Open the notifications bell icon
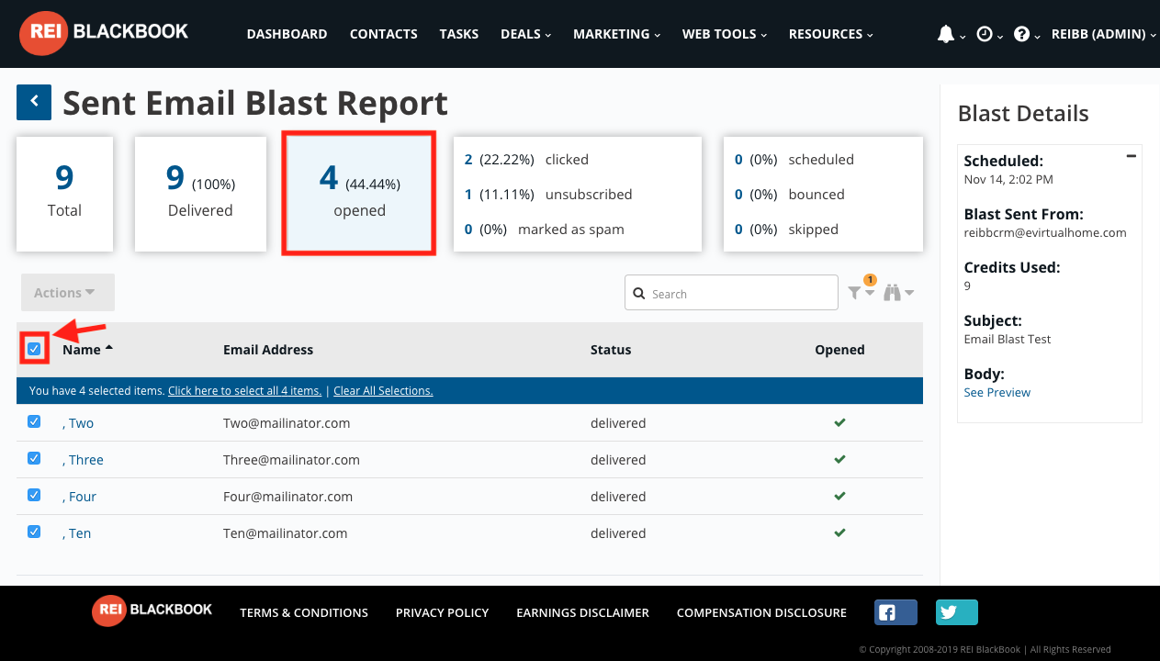Image resolution: width=1160 pixels, height=661 pixels. pyautogui.click(x=946, y=34)
